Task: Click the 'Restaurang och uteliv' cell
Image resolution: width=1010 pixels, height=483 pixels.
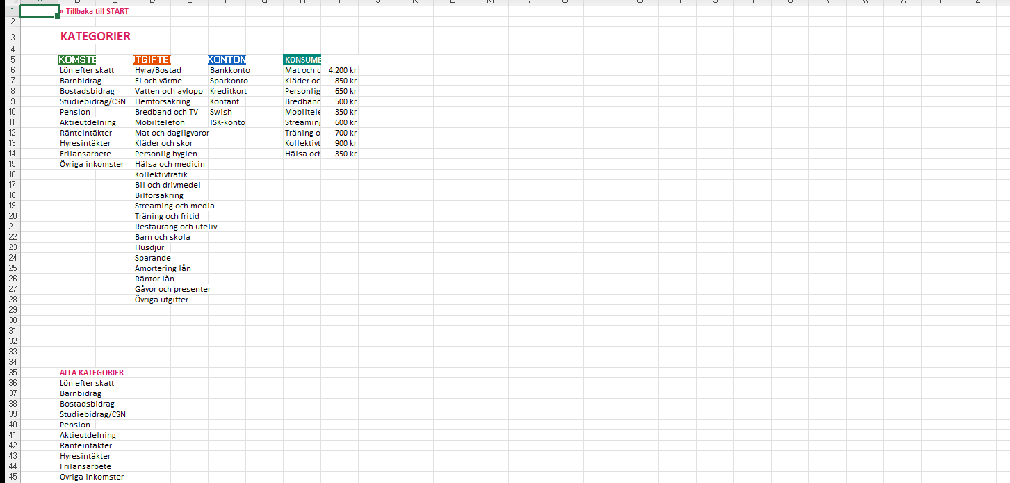Action: click(176, 227)
